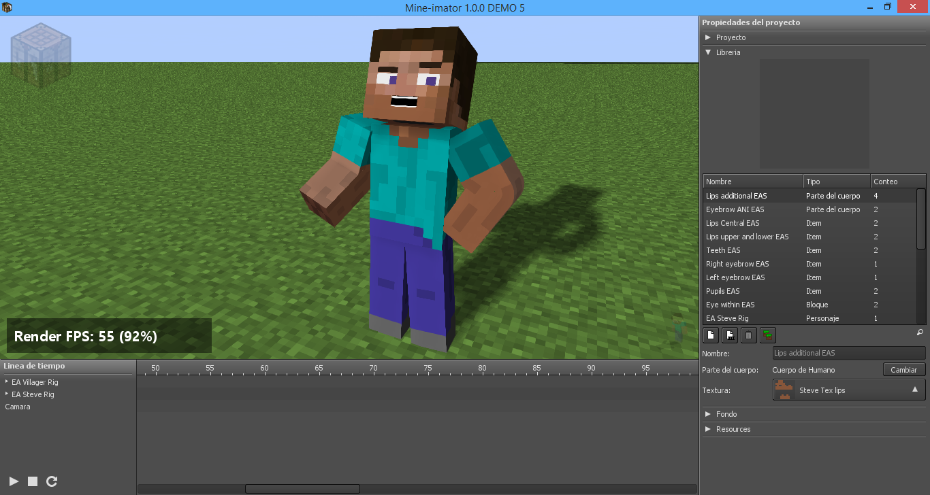Click the Steve Tex lips texture thumbnail
This screenshot has height=495, width=930.
click(784, 390)
